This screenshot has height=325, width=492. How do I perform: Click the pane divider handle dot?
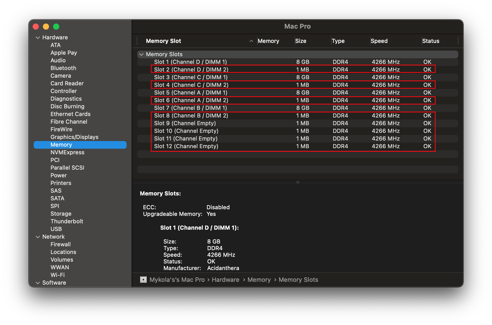298,182
